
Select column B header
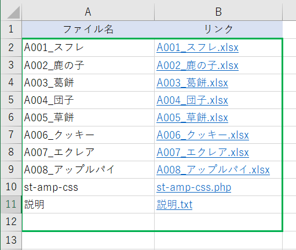218,12
